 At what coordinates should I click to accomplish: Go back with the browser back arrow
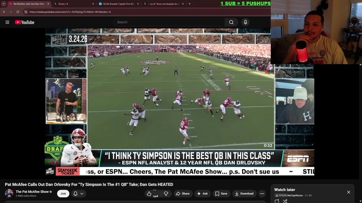[x=4, y=12]
